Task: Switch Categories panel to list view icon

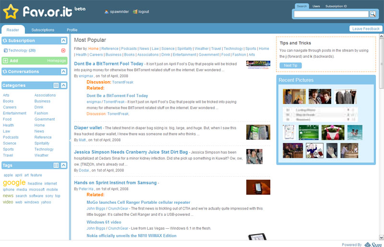Action: point(56,85)
